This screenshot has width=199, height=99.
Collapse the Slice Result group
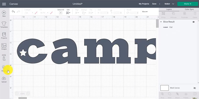pyautogui.click(x=161, y=22)
